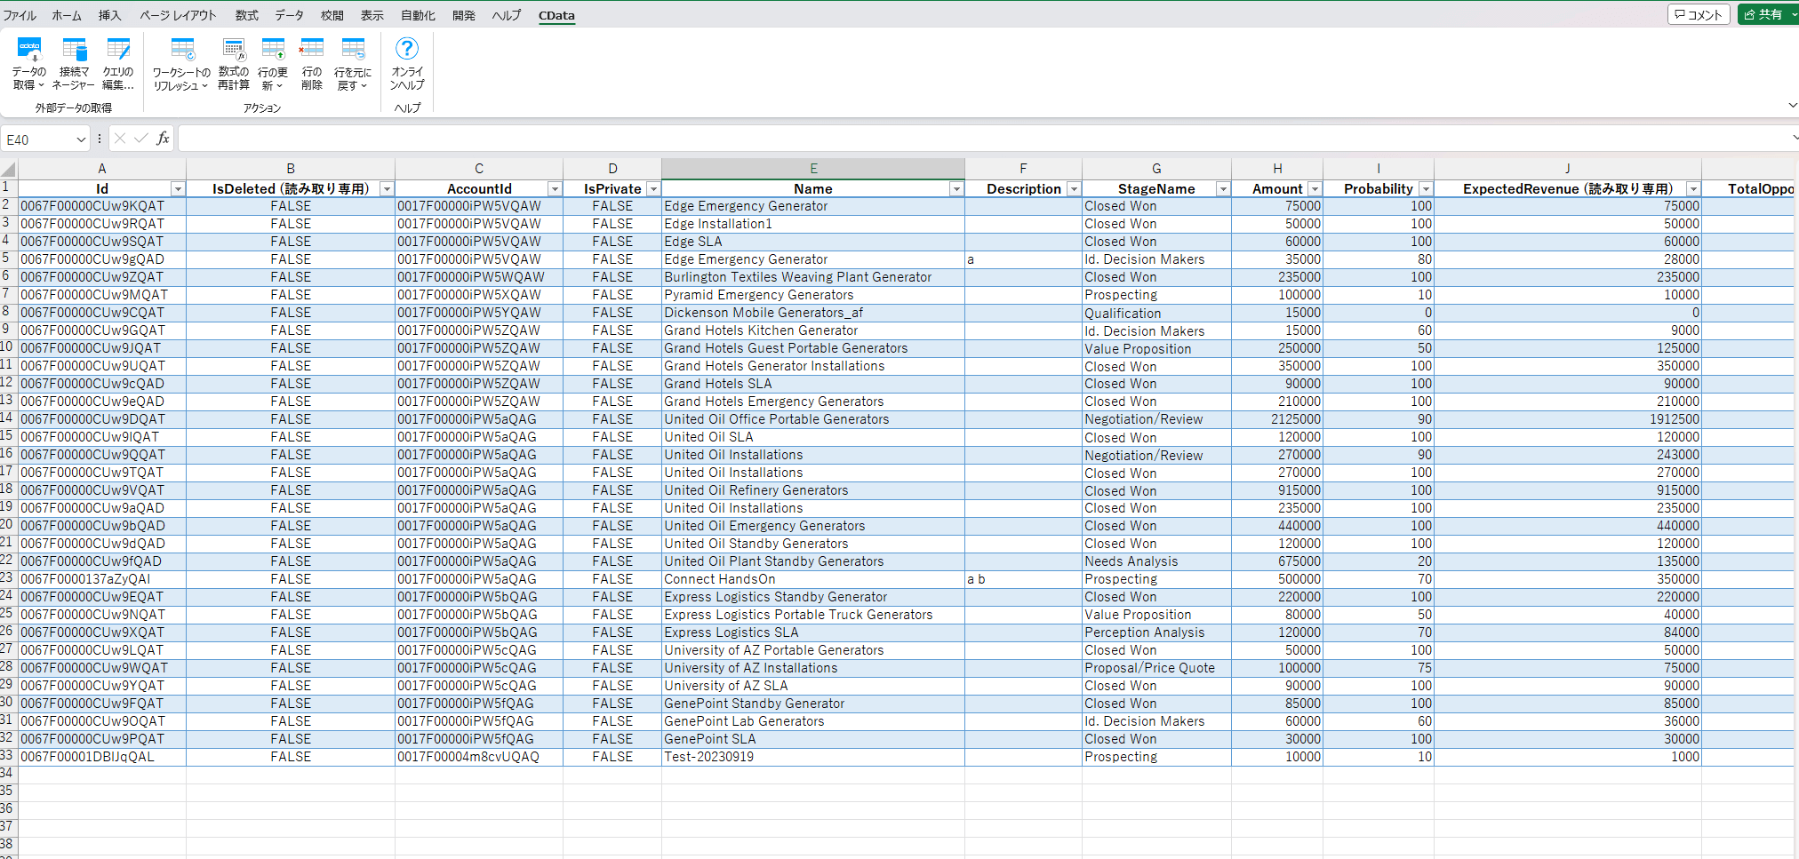This screenshot has width=1799, height=859.
Task: Switch to the データ (Data) ribbon tab
Action: (288, 15)
